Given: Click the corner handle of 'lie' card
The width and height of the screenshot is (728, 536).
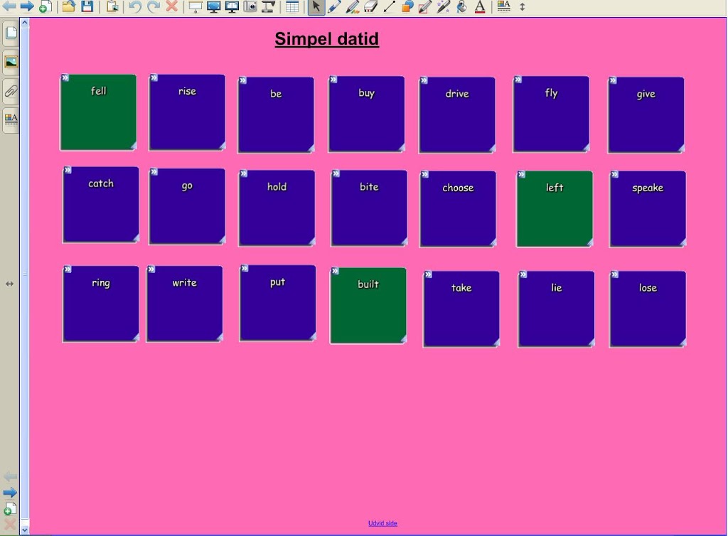Looking at the screenshot, I should 591,343.
